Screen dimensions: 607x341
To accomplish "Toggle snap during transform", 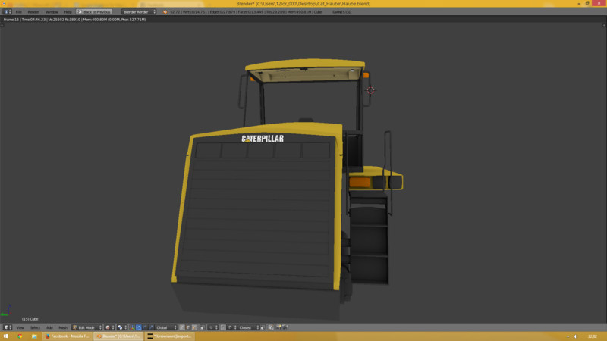I will pos(223,327).
